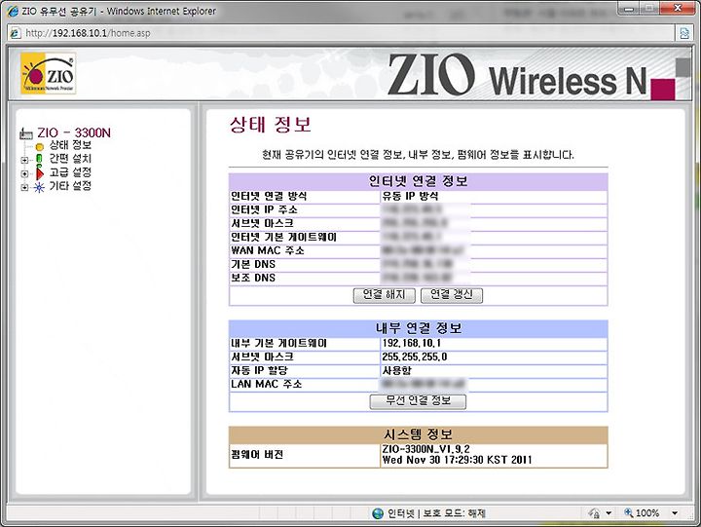701x527 pixels.
Task: Open the zoom level dropdown arrow
Action: point(675,513)
